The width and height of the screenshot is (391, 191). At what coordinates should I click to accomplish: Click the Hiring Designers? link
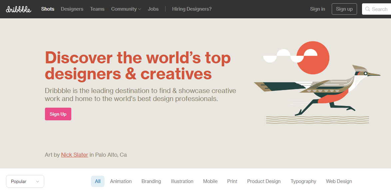point(192,9)
